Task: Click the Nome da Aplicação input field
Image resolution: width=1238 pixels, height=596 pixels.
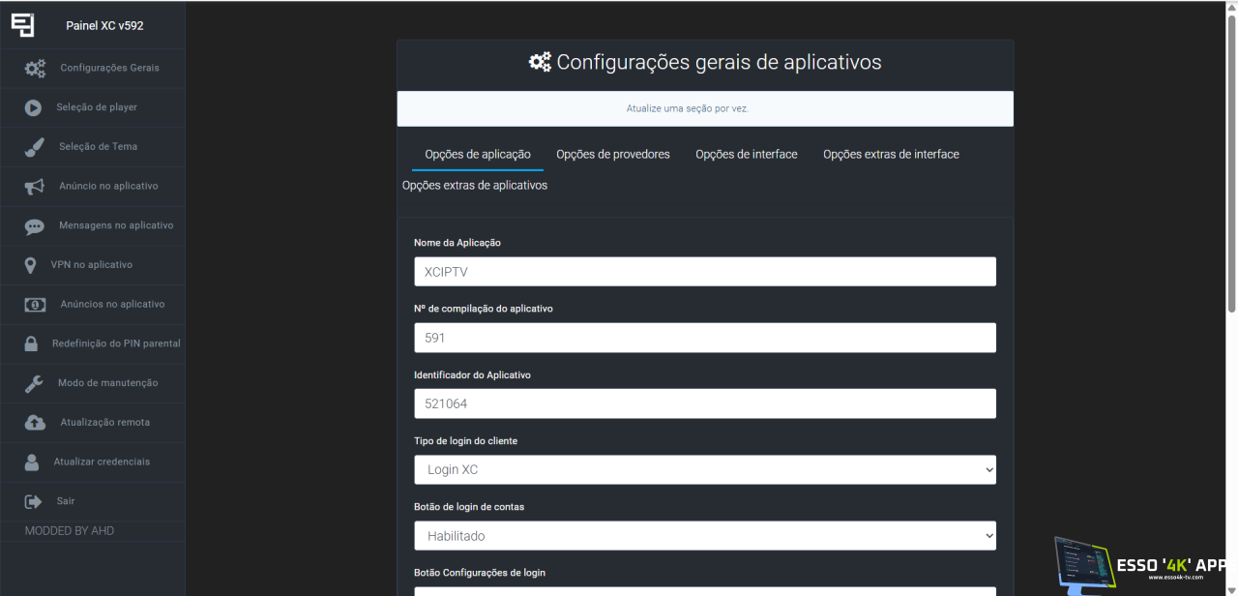Action: [x=705, y=272]
